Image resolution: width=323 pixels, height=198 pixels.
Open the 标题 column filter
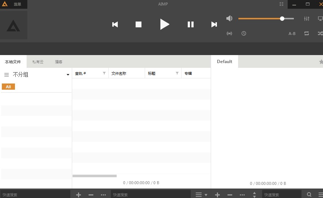click(177, 73)
